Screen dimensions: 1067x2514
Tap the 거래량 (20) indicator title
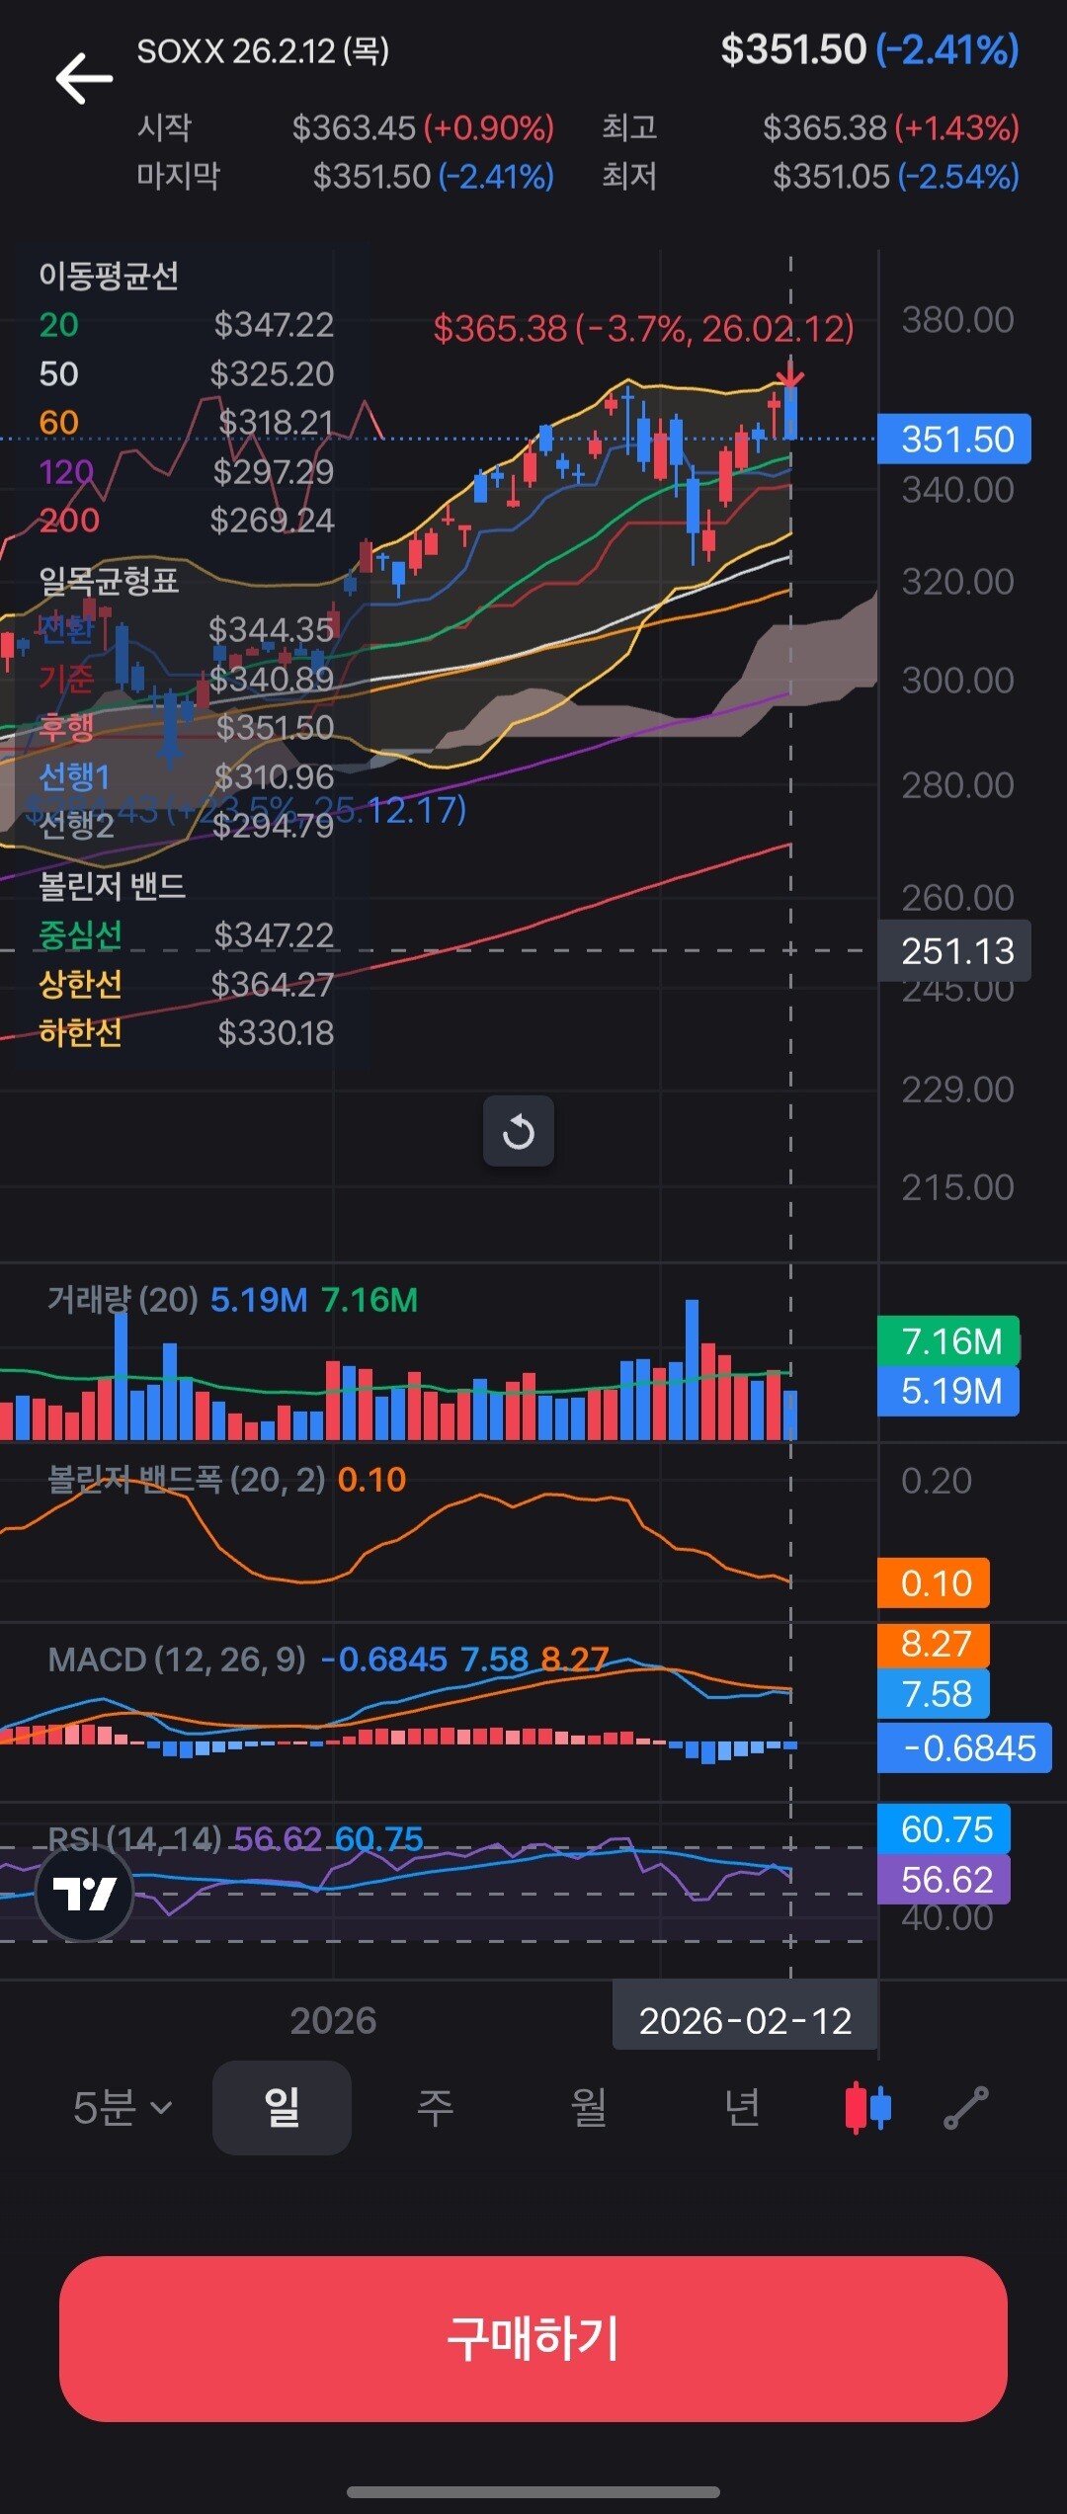tap(123, 1299)
